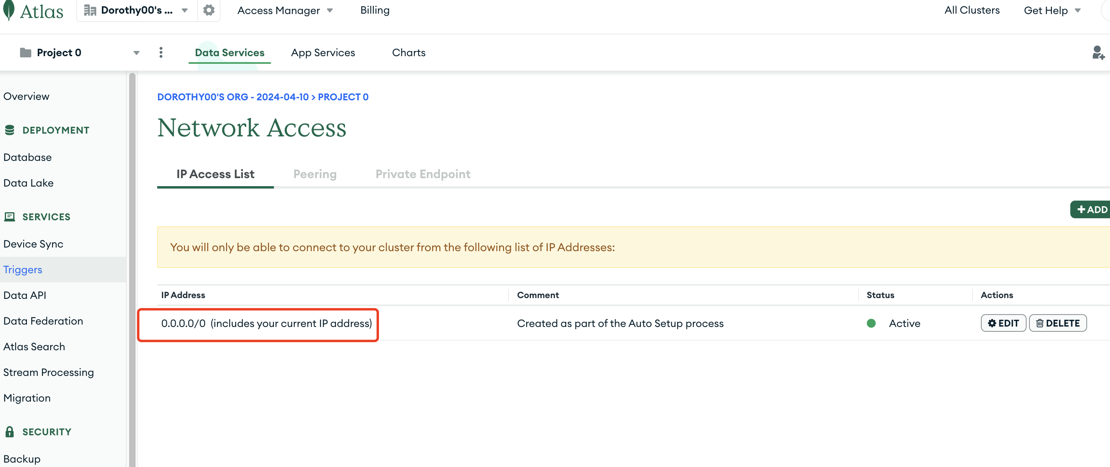This screenshot has width=1110, height=467.
Task: Open Stream Processing in the sidebar
Action: 49,372
